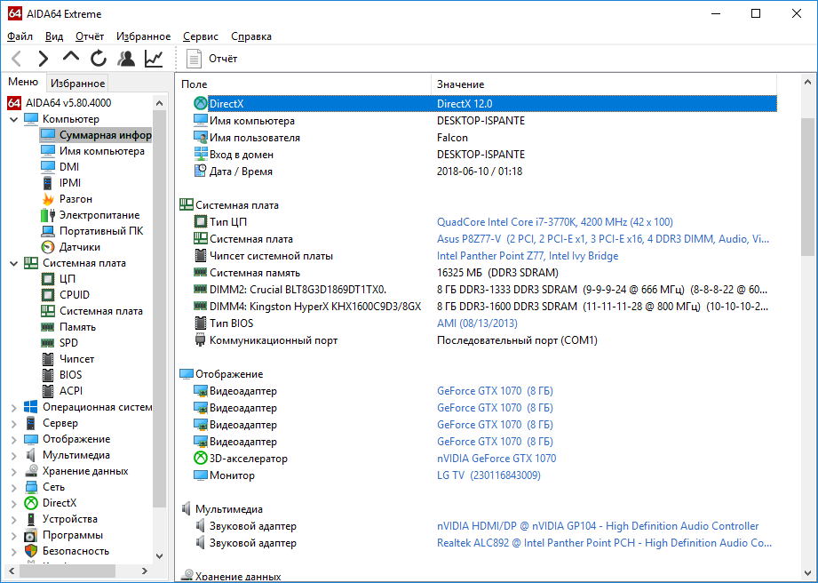Collapse the Системная плата tree node
This screenshot has height=583, width=818.
[x=14, y=264]
